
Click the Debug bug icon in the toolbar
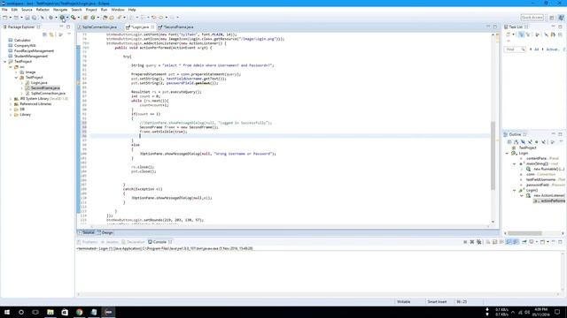point(50,18)
